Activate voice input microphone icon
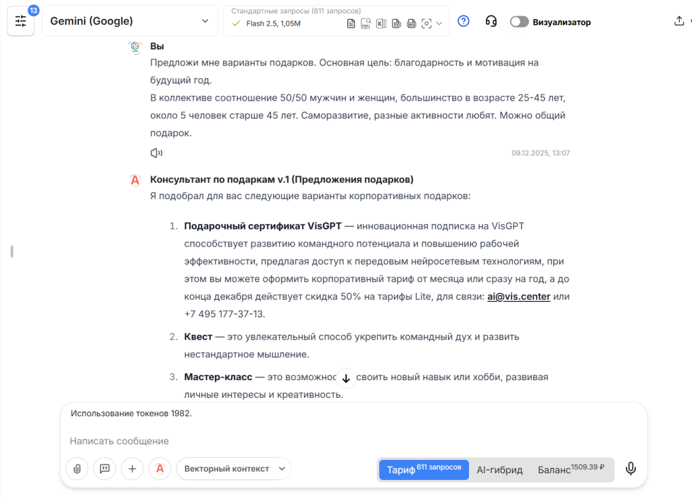Image resolution: width=692 pixels, height=503 pixels. click(x=631, y=468)
